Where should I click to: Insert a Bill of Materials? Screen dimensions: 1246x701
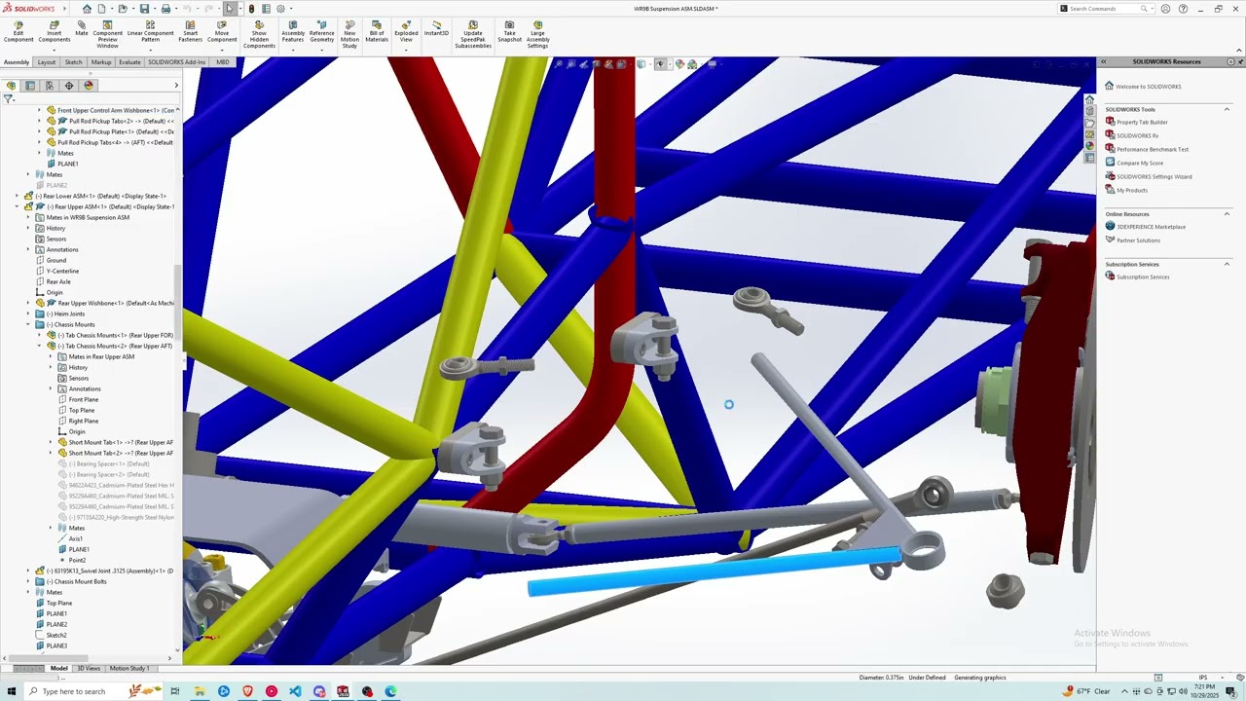(x=377, y=32)
